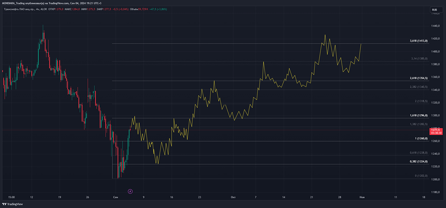446x208 pixels.
Task: Click the 1320,0 price axis label
Action: coord(435,102)
